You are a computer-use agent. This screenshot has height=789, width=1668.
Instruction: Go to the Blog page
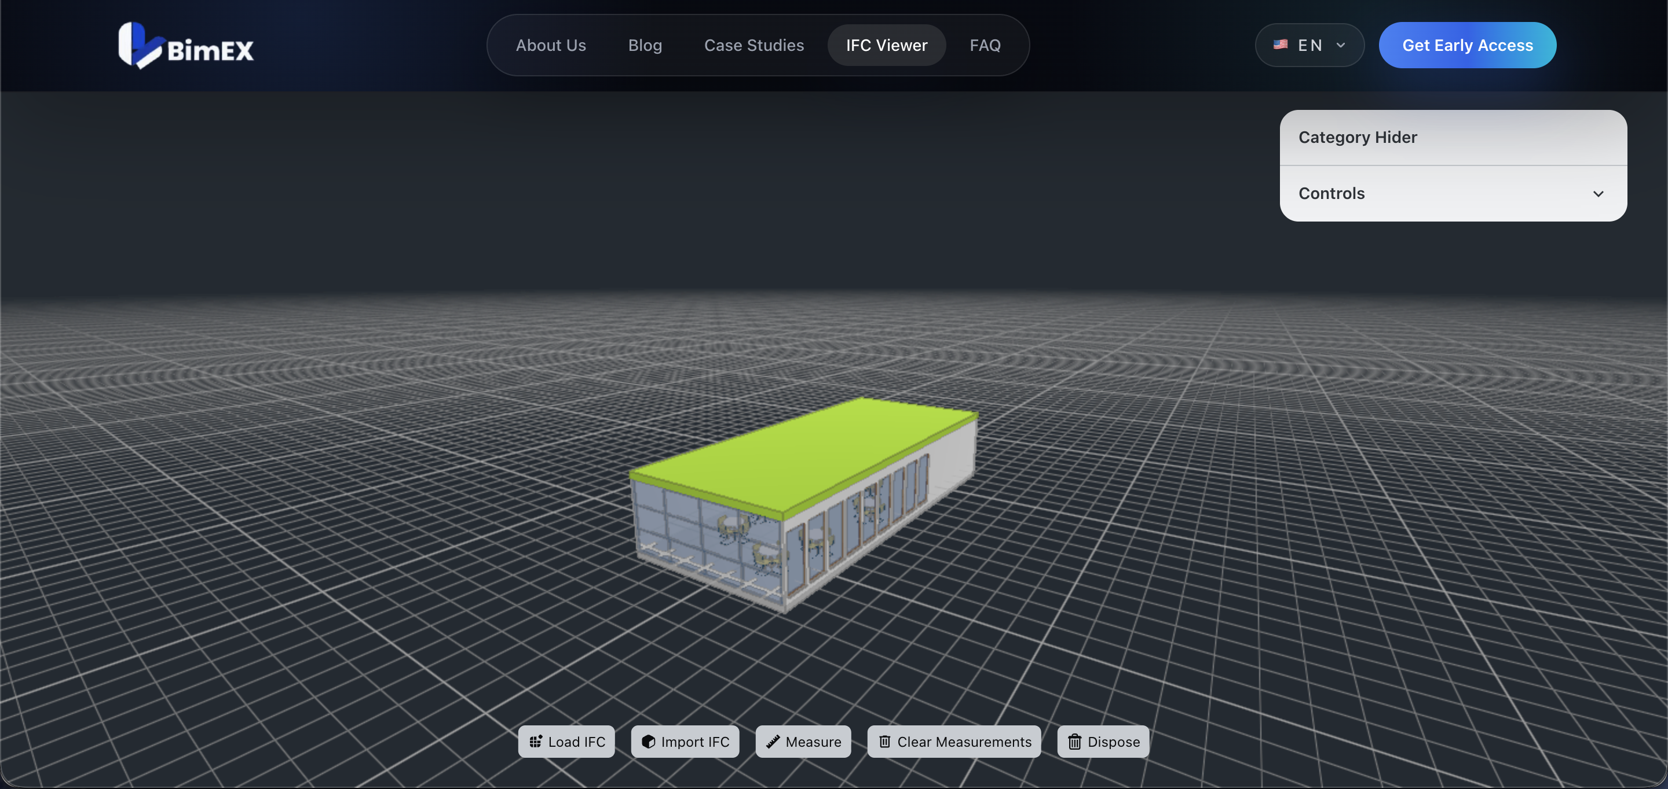coord(645,45)
